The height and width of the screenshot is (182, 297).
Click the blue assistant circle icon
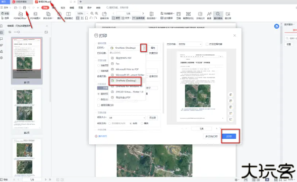[x=276, y=26]
